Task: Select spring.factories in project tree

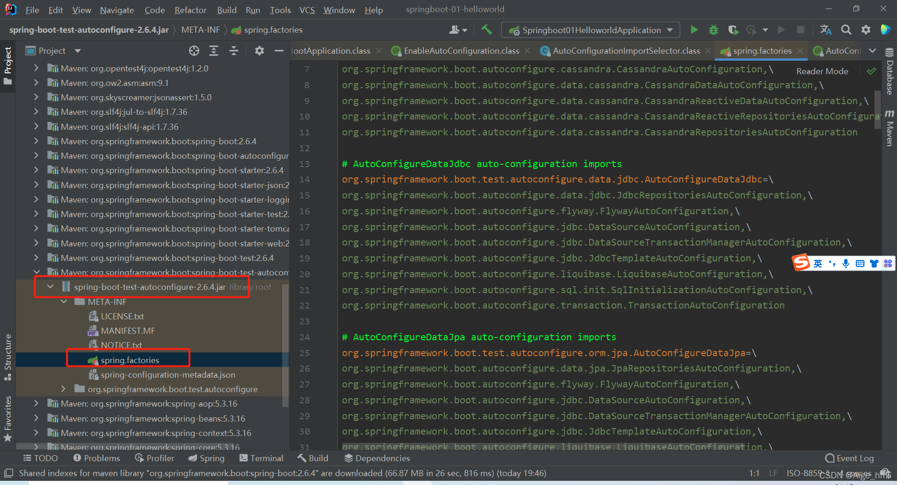Action: [x=129, y=360]
